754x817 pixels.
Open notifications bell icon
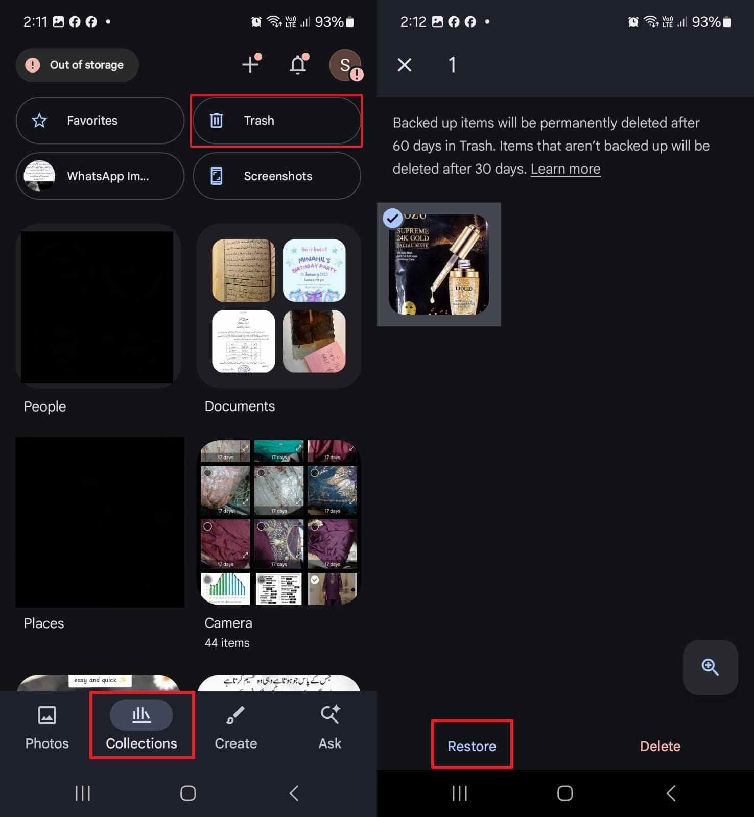pyautogui.click(x=298, y=64)
